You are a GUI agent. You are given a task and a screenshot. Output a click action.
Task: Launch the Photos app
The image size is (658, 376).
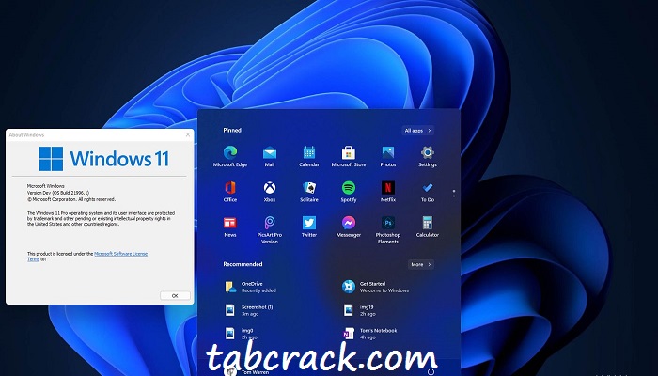[387, 157]
